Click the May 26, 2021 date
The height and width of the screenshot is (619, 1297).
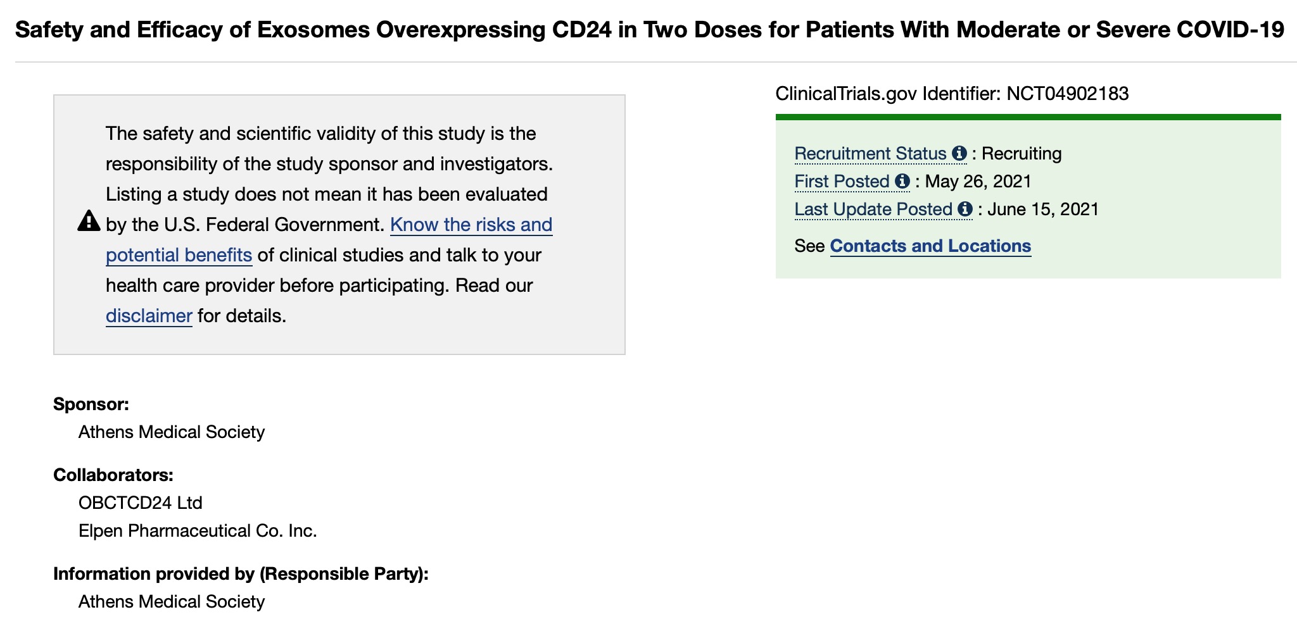click(978, 182)
